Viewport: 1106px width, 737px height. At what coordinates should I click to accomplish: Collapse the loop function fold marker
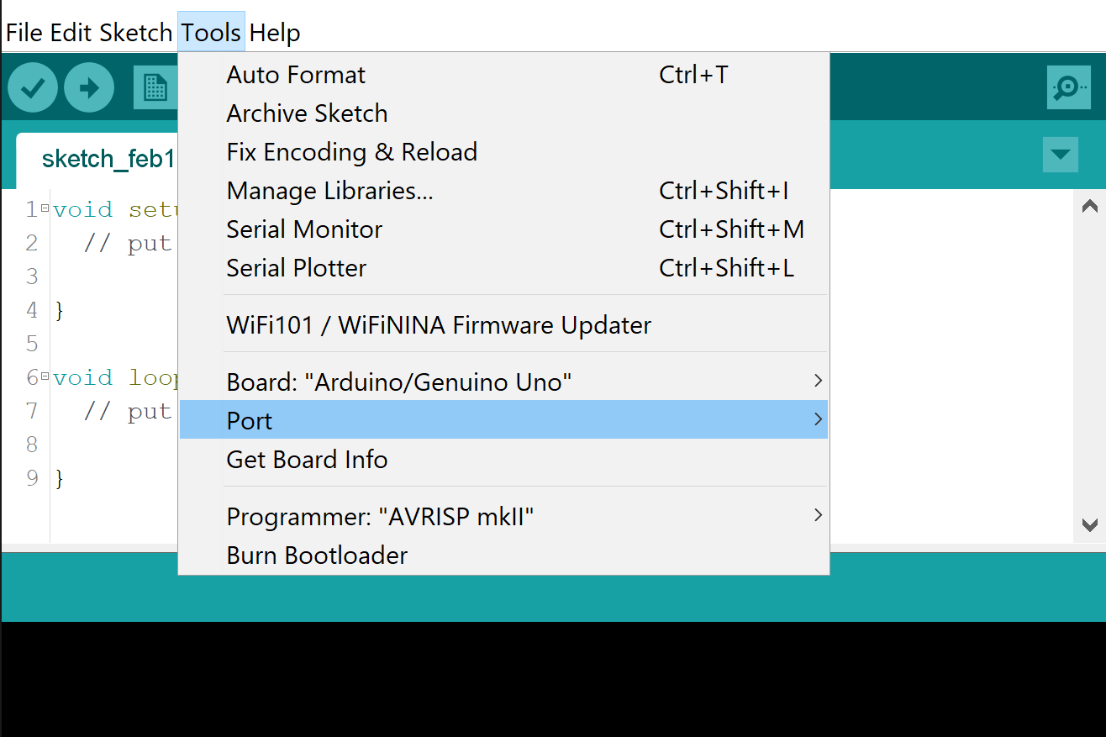pyautogui.click(x=45, y=376)
